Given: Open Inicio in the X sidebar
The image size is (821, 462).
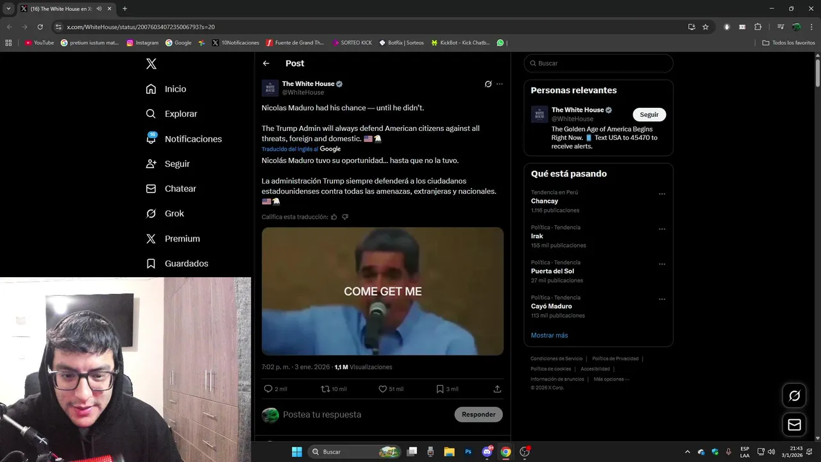Looking at the screenshot, I should (x=166, y=89).
